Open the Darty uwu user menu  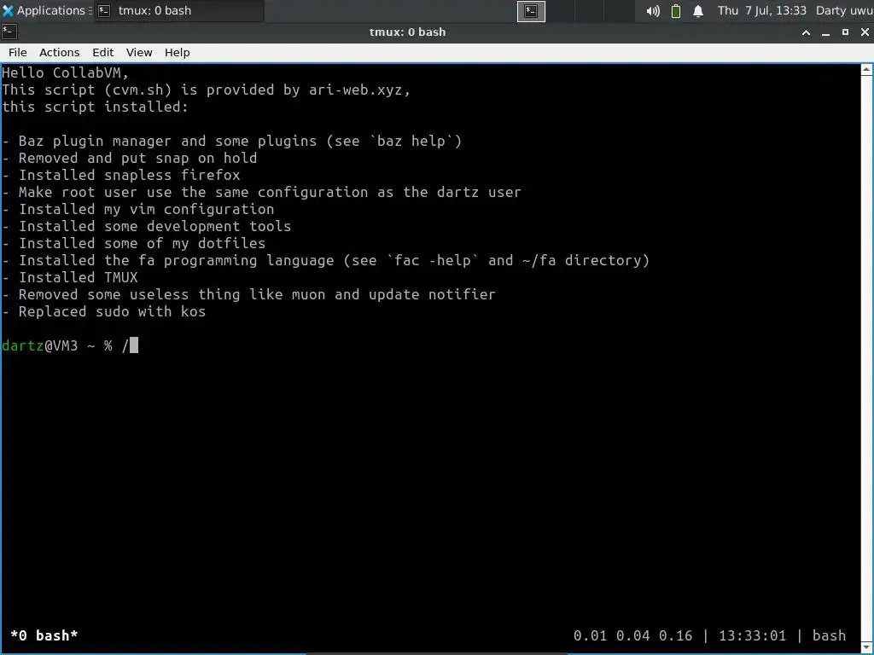click(x=844, y=10)
